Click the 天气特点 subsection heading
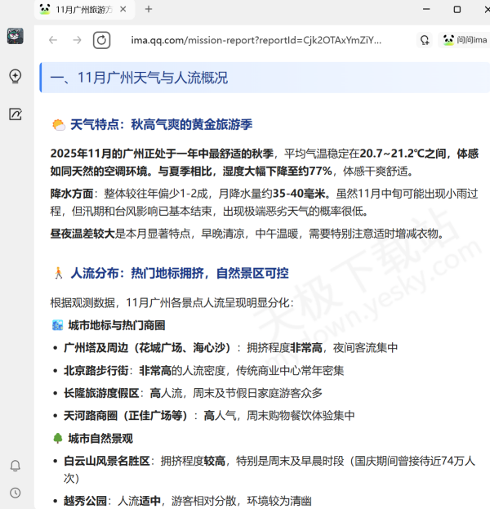 [161, 125]
